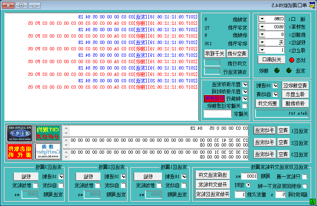Click the 开始发送区轮发 button

click(x=213, y=194)
